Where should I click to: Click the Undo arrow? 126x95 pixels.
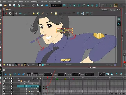coord(24,5)
